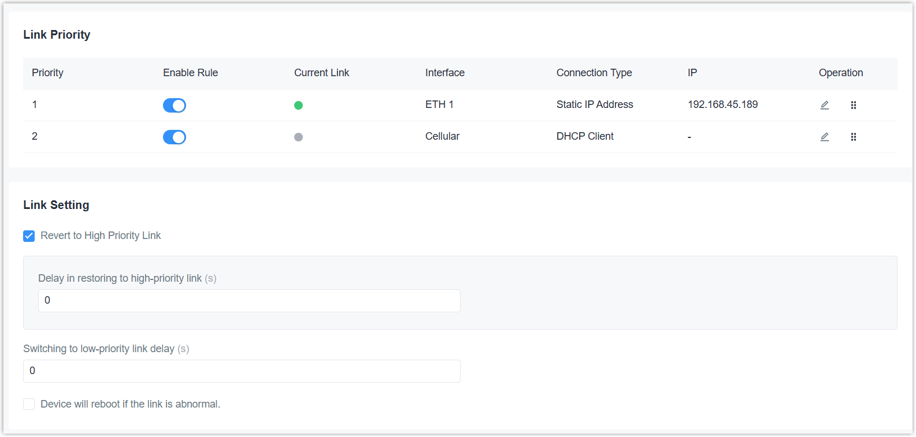Grab the drag handle for Cellular row
916x437 pixels.
click(x=854, y=137)
